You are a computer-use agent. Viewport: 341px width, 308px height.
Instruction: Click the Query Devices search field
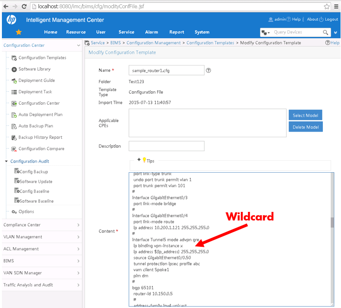point(297,32)
